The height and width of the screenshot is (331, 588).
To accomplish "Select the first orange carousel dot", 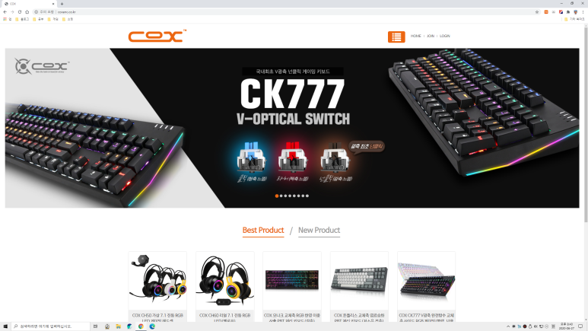I will pyautogui.click(x=277, y=196).
